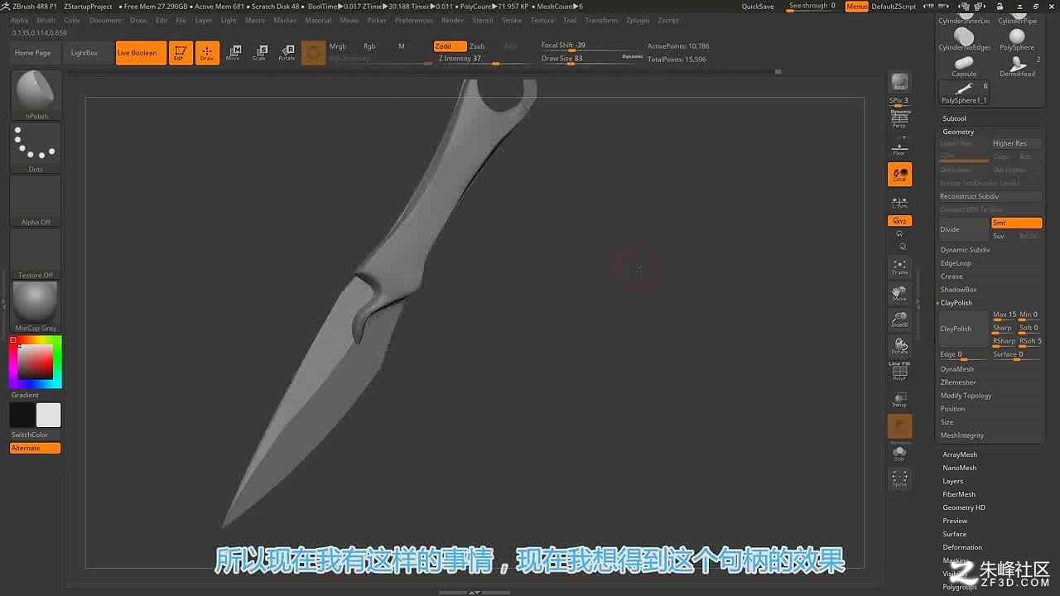Adjust the Z Intensity slider
Viewport: 1060px width, 596px height.
point(484,59)
